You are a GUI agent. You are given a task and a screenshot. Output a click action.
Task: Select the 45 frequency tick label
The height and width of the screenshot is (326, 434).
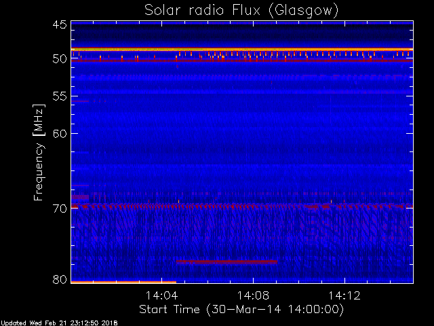click(x=60, y=25)
